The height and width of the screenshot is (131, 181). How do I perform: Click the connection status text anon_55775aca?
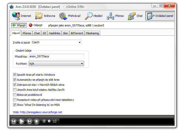(76, 25)
